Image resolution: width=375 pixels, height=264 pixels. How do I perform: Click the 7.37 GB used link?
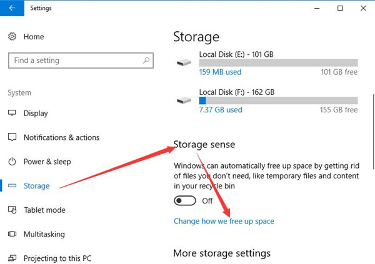221,110
